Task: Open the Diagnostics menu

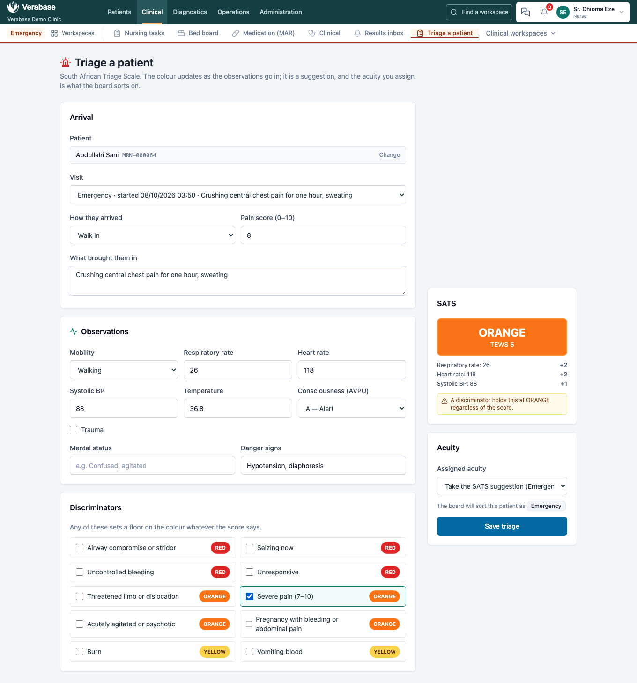Action: [190, 12]
